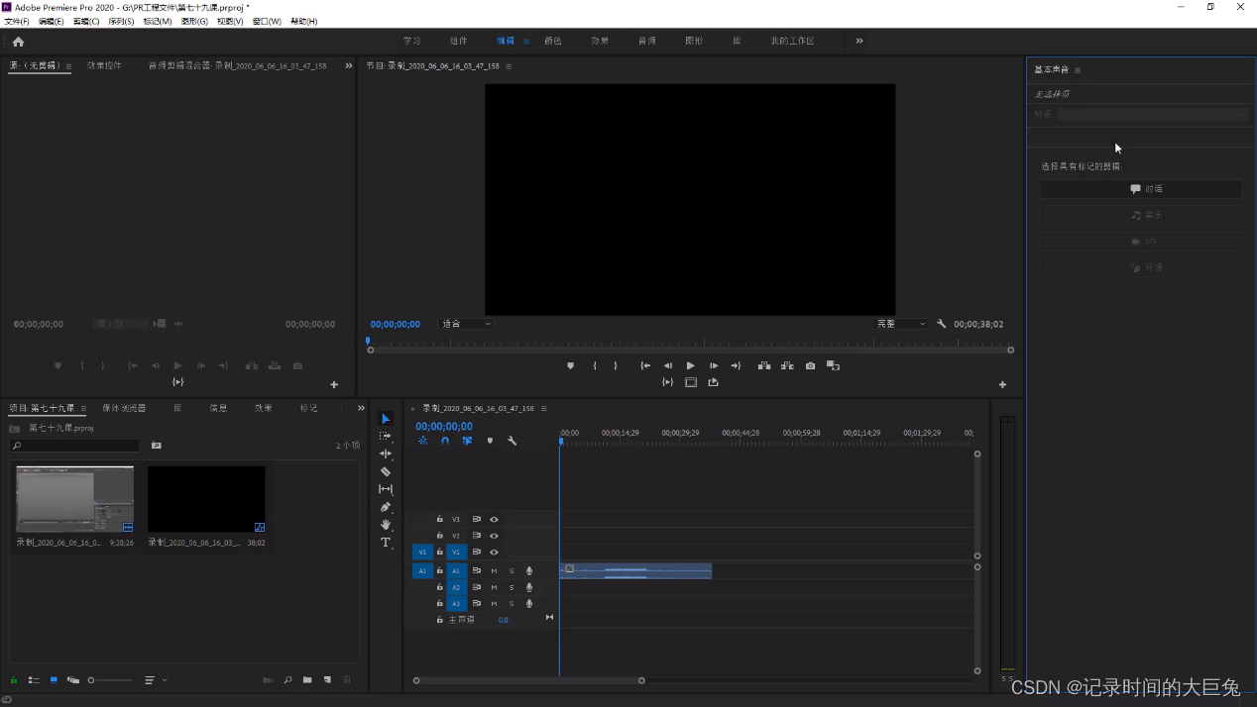This screenshot has height=707, width=1257.
Task: Click New Item icon in the Project panel
Action: (x=327, y=680)
